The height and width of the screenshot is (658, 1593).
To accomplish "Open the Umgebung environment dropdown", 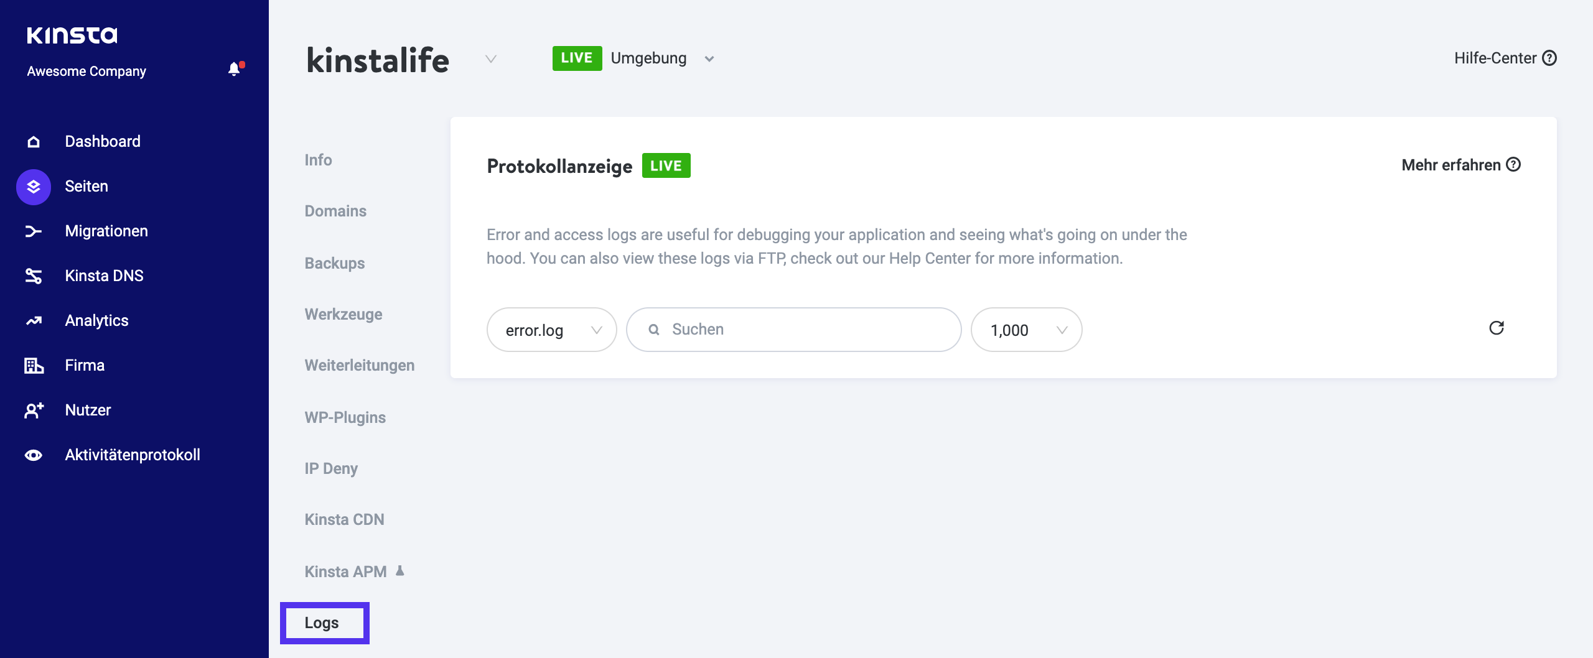I will 709,59.
